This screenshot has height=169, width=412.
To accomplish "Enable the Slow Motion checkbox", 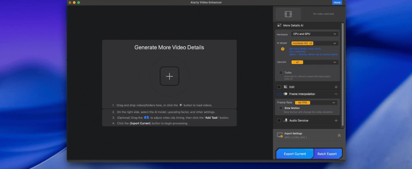I will pos(281,108).
